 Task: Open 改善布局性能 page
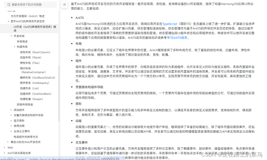25,105
